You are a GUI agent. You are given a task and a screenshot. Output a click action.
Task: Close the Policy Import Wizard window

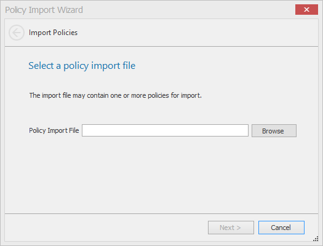(x=306, y=9)
